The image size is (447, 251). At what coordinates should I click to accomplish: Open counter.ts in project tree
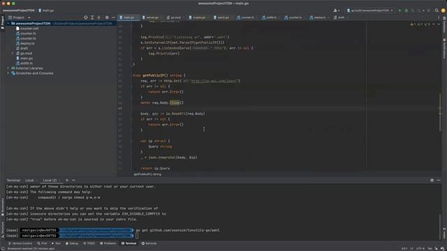(26, 38)
